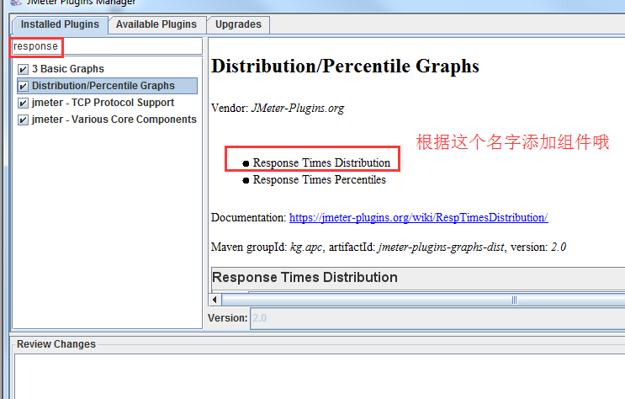The image size is (625, 399).
Task: Click the Response Times Distribution section header
Action: coord(305,277)
